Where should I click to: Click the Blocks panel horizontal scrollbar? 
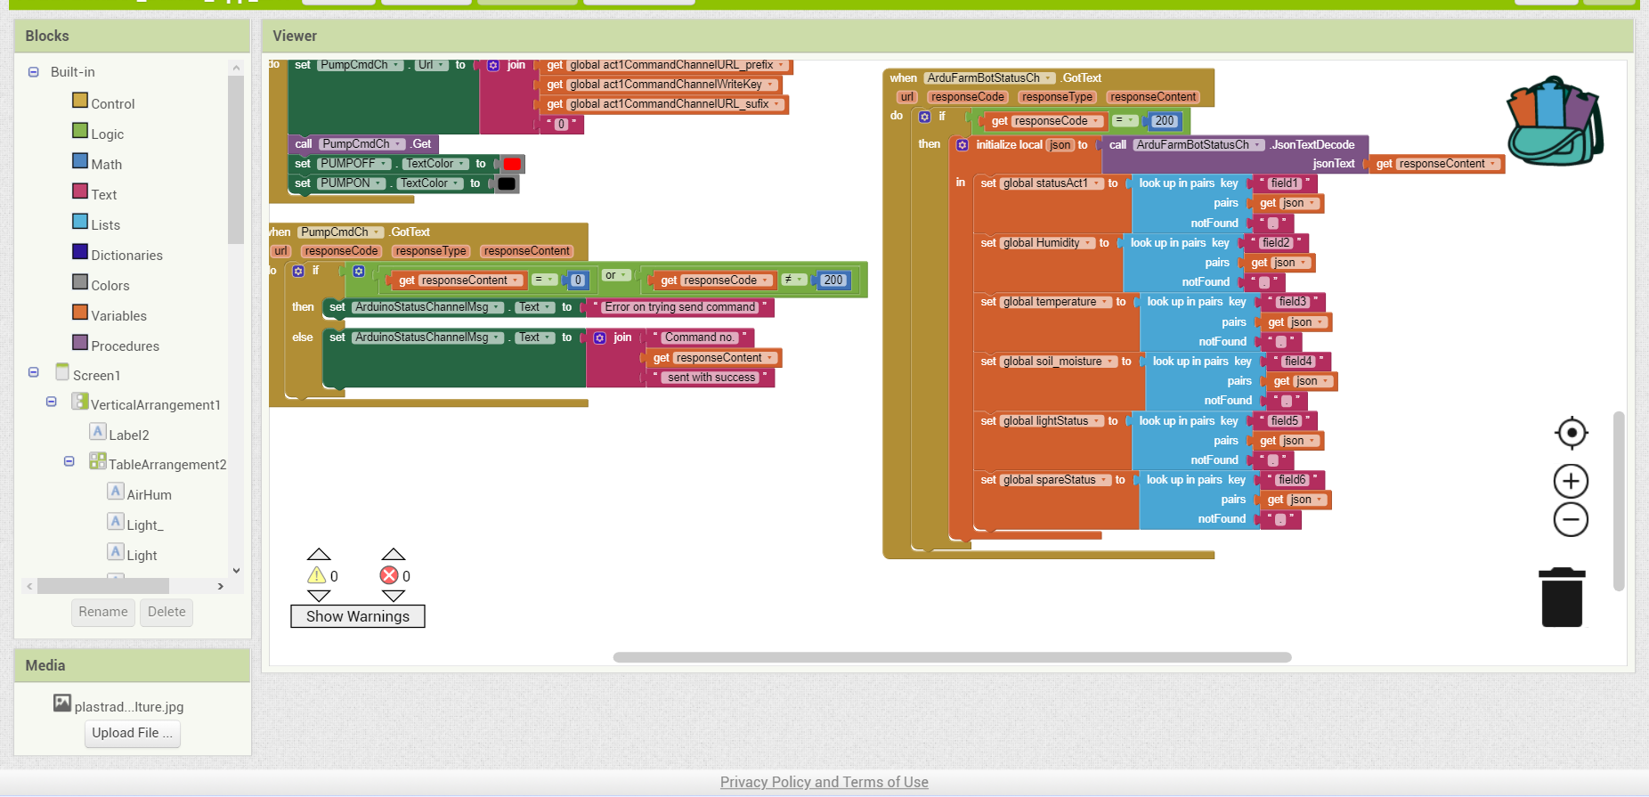coord(103,586)
